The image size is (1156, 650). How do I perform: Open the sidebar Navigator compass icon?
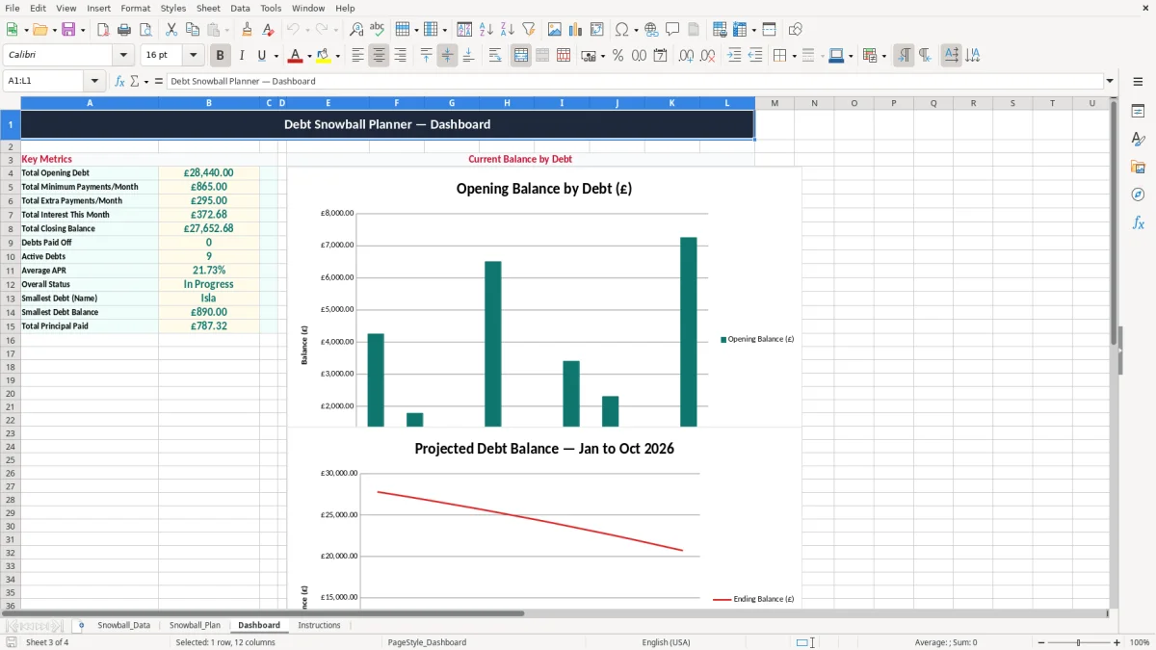point(1138,195)
